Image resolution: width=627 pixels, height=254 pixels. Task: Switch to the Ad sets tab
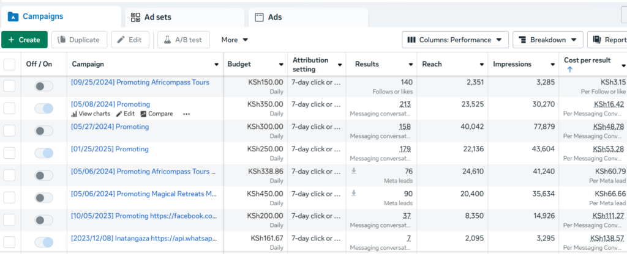click(184, 18)
